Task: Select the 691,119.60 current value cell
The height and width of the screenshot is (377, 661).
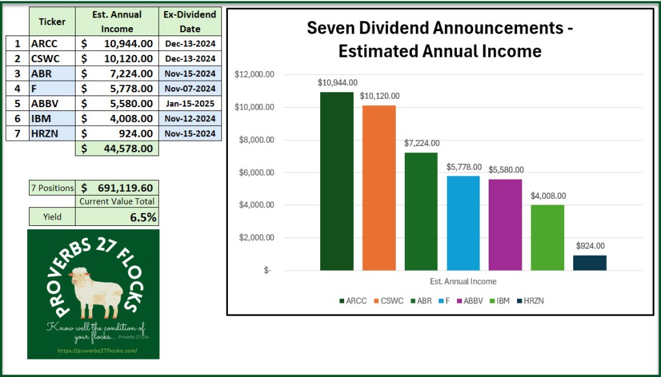Action: [x=117, y=188]
